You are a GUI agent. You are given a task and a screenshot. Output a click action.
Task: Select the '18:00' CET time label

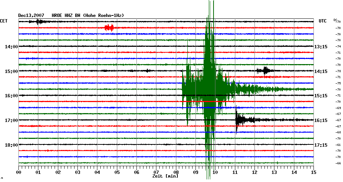click(x=11, y=145)
